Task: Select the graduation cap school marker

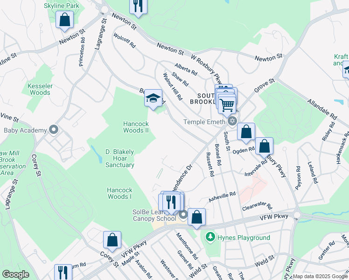Action: (x=153, y=98)
